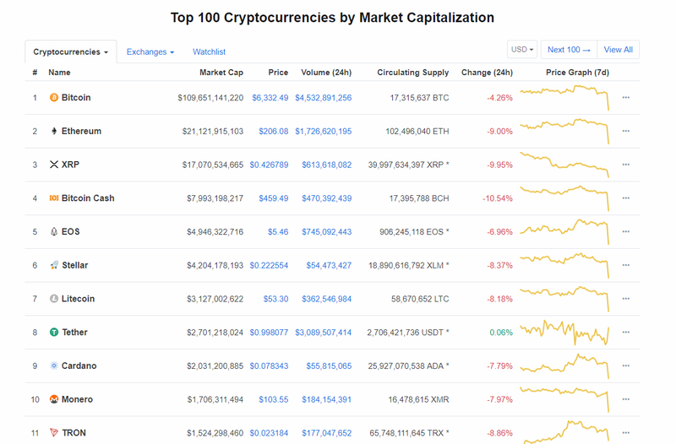Screen dimensions: 676x444
Task: Open the Stellar name link
Action: pyautogui.click(x=75, y=265)
